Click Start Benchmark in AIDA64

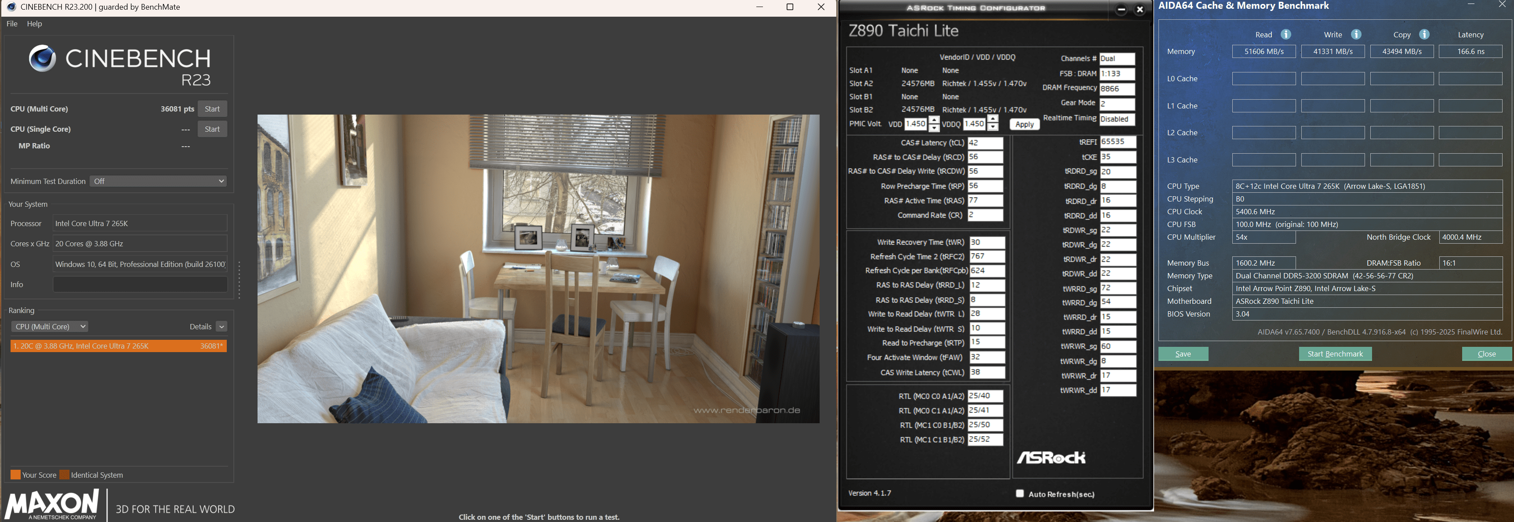pyautogui.click(x=1335, y=354)
